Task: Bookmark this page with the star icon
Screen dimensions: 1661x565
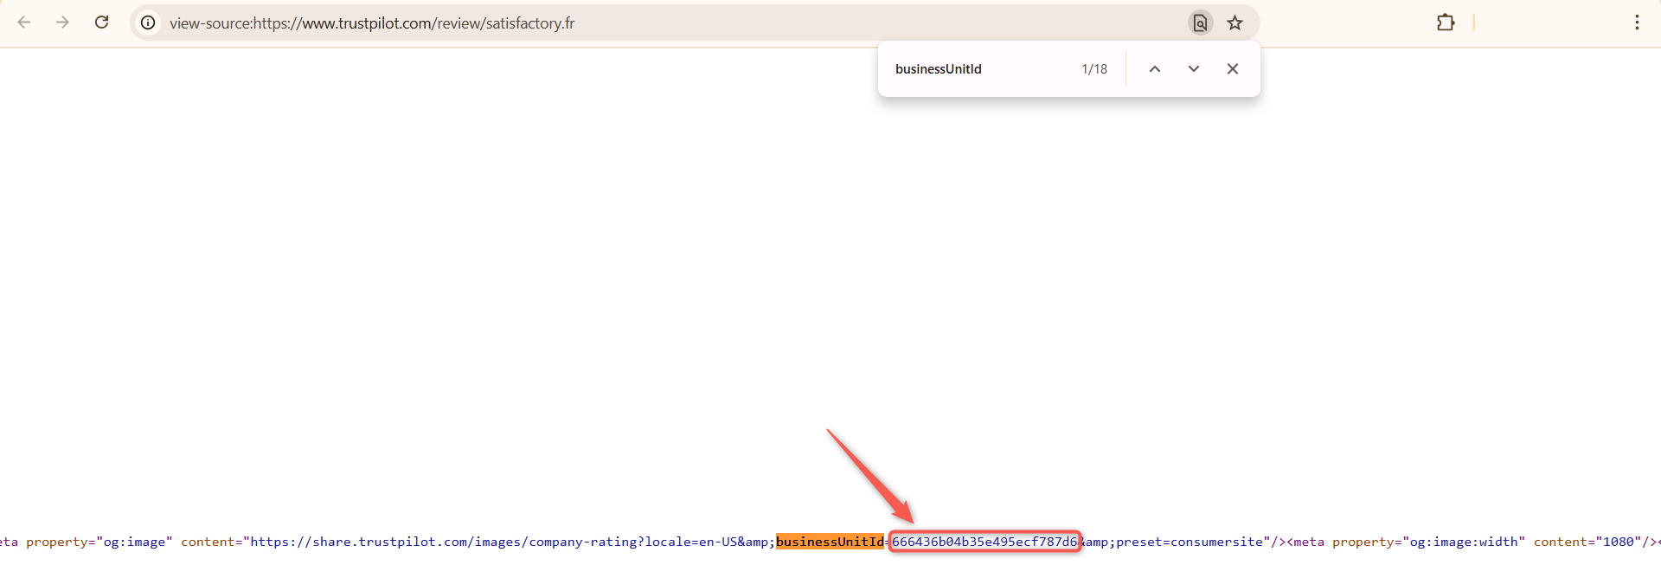Action: tap(1235, 22)
